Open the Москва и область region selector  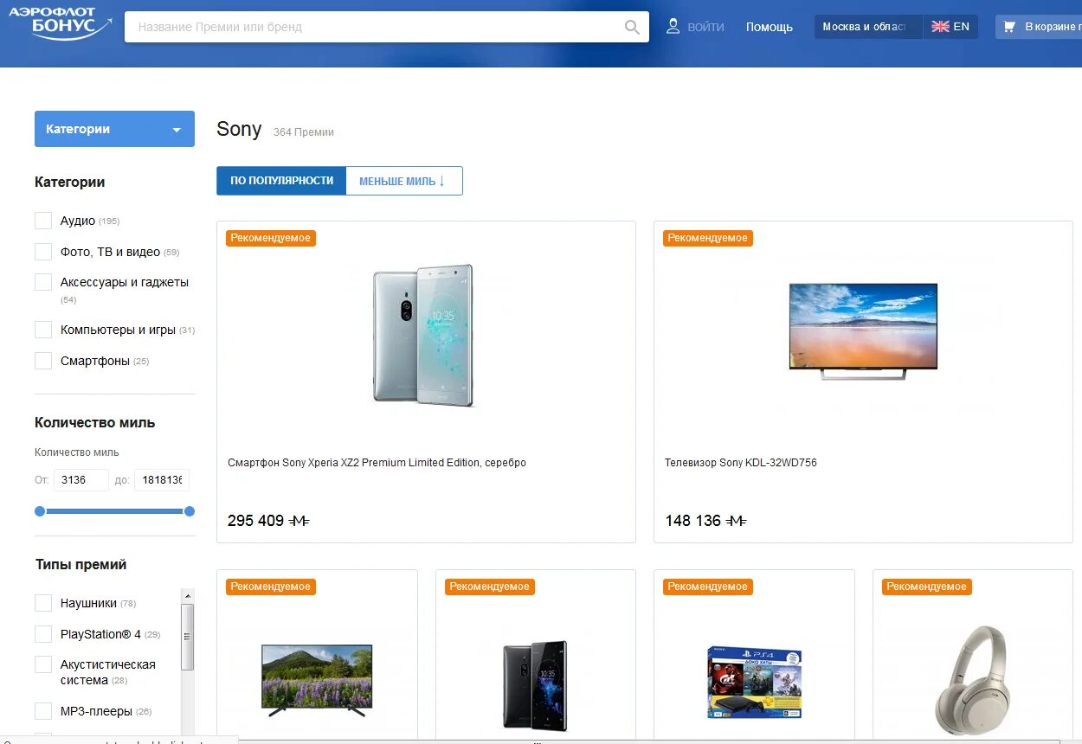click(x=868, y=27)
